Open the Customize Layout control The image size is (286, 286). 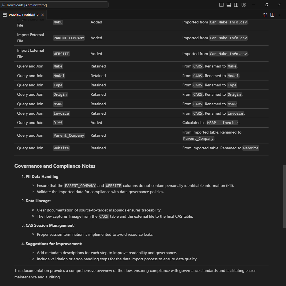(243, 5)
